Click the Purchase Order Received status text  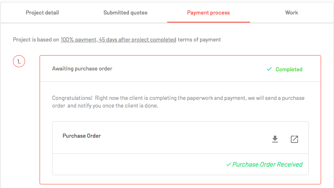(267, 164)
